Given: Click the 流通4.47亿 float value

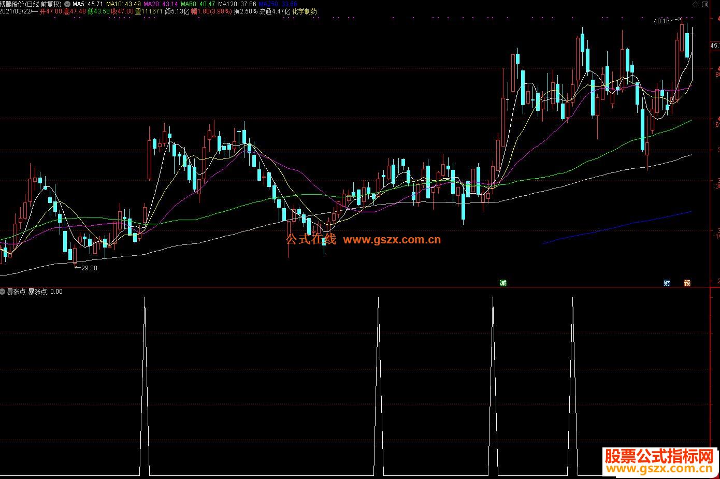Looking at the screenshot, I should [274, 11].
